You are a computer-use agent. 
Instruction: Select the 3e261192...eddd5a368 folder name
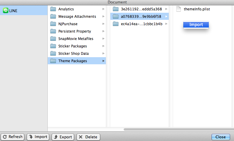click(x=141, y=9)
